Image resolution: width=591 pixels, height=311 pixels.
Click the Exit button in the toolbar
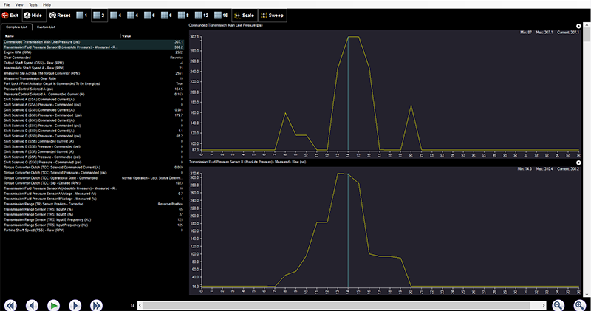[11, 15]
